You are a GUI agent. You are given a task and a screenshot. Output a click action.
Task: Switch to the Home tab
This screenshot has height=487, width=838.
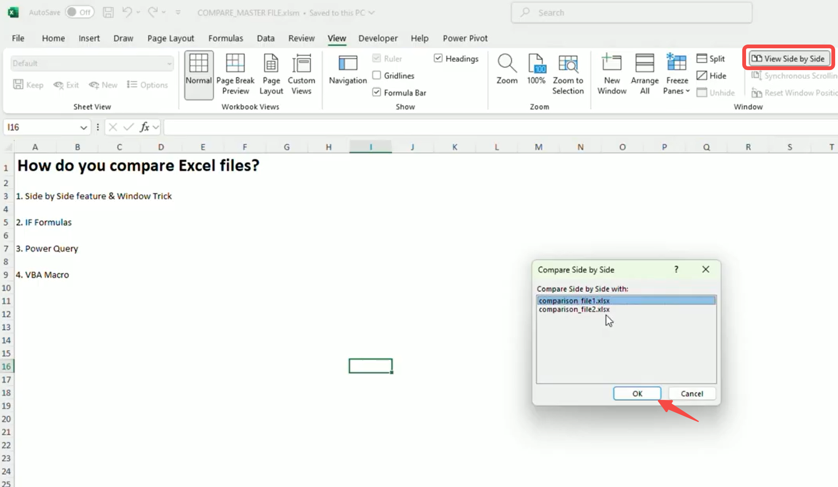54,38
